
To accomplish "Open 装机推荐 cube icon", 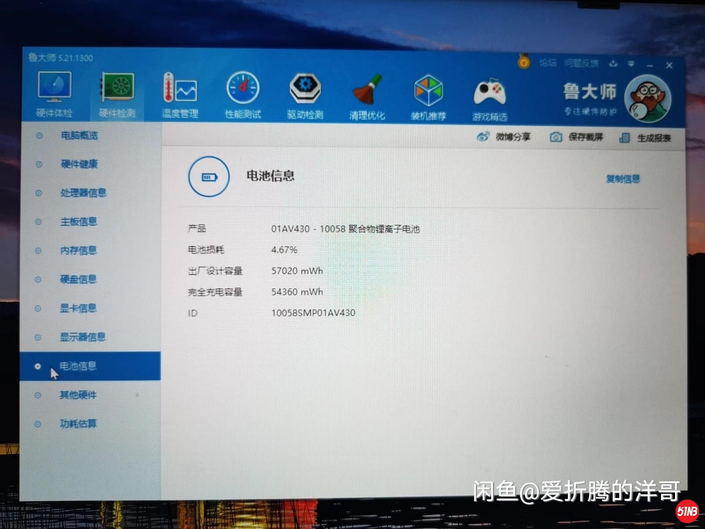I will (x=429, y=98).
